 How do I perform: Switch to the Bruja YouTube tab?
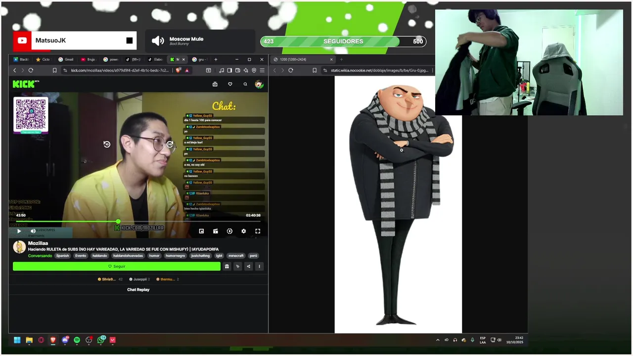tap(88, 59)
